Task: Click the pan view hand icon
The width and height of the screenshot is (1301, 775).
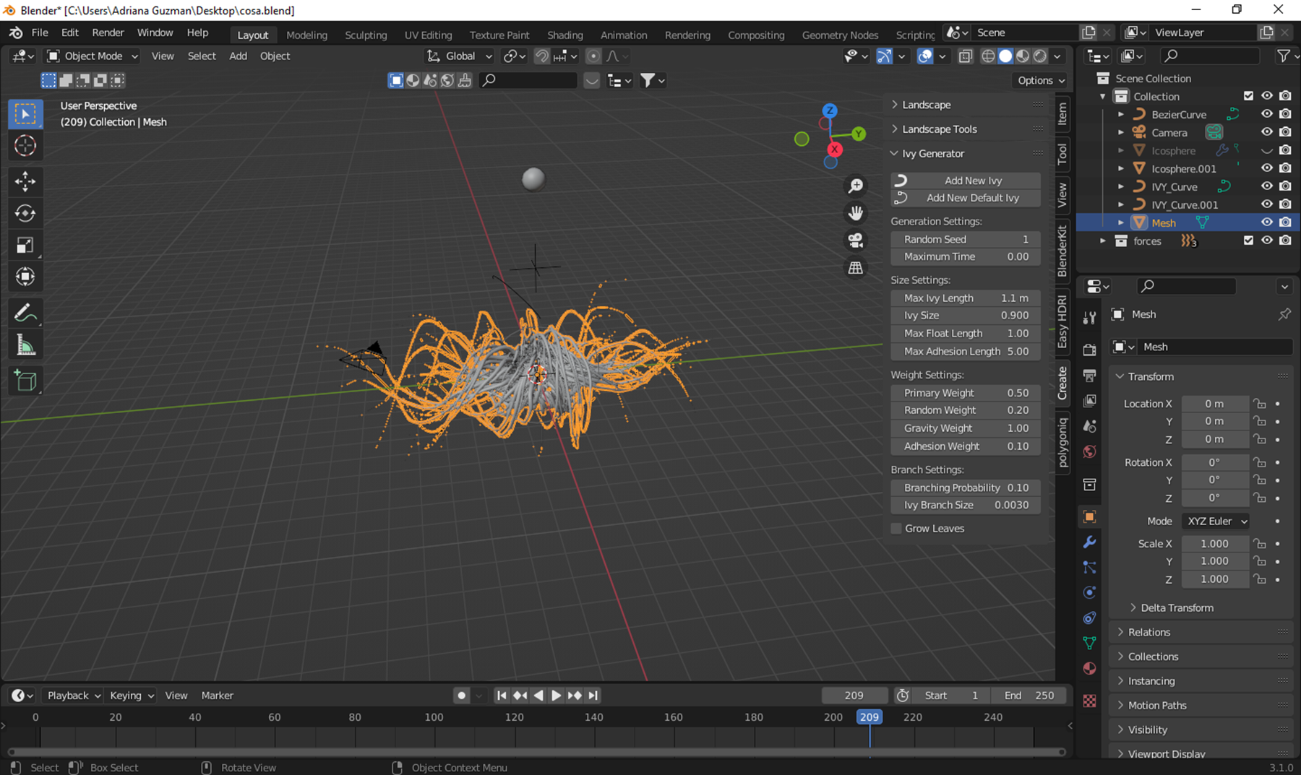Action: coord(856,213)
